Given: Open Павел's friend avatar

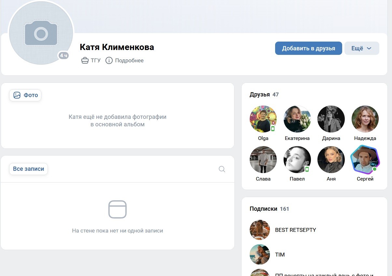Looking at the screenshot, I should pos(297,159).
